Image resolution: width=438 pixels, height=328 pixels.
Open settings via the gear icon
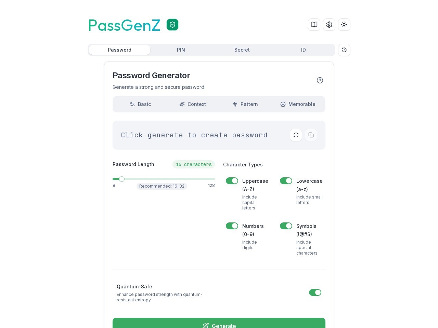(x=329, y=25)
